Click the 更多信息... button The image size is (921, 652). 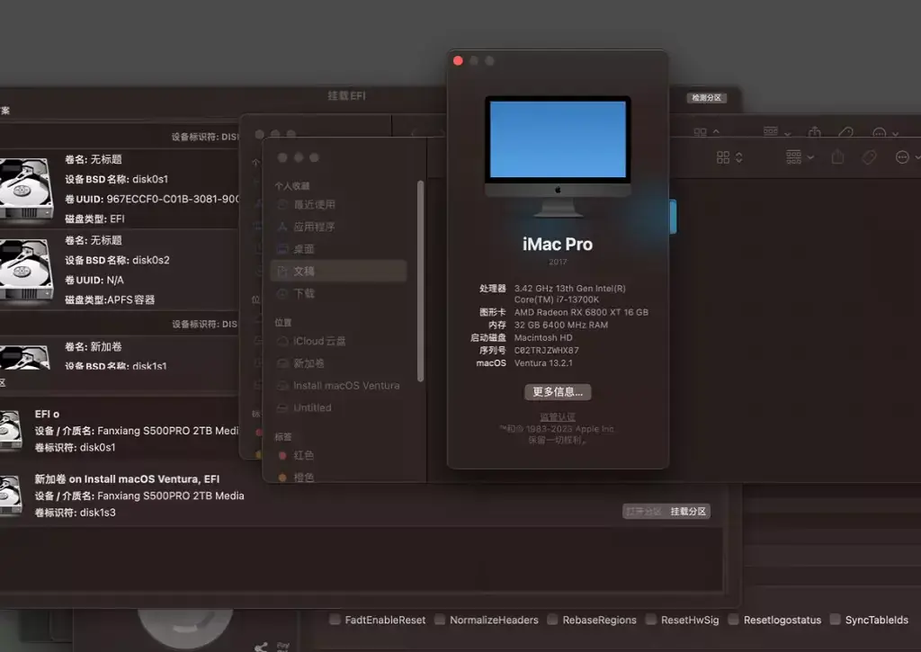[558, 392]
